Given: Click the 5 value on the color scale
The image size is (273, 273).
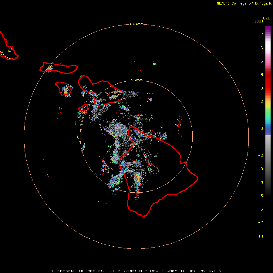Looking at the screenshot, I should click(x=262, y=61).
